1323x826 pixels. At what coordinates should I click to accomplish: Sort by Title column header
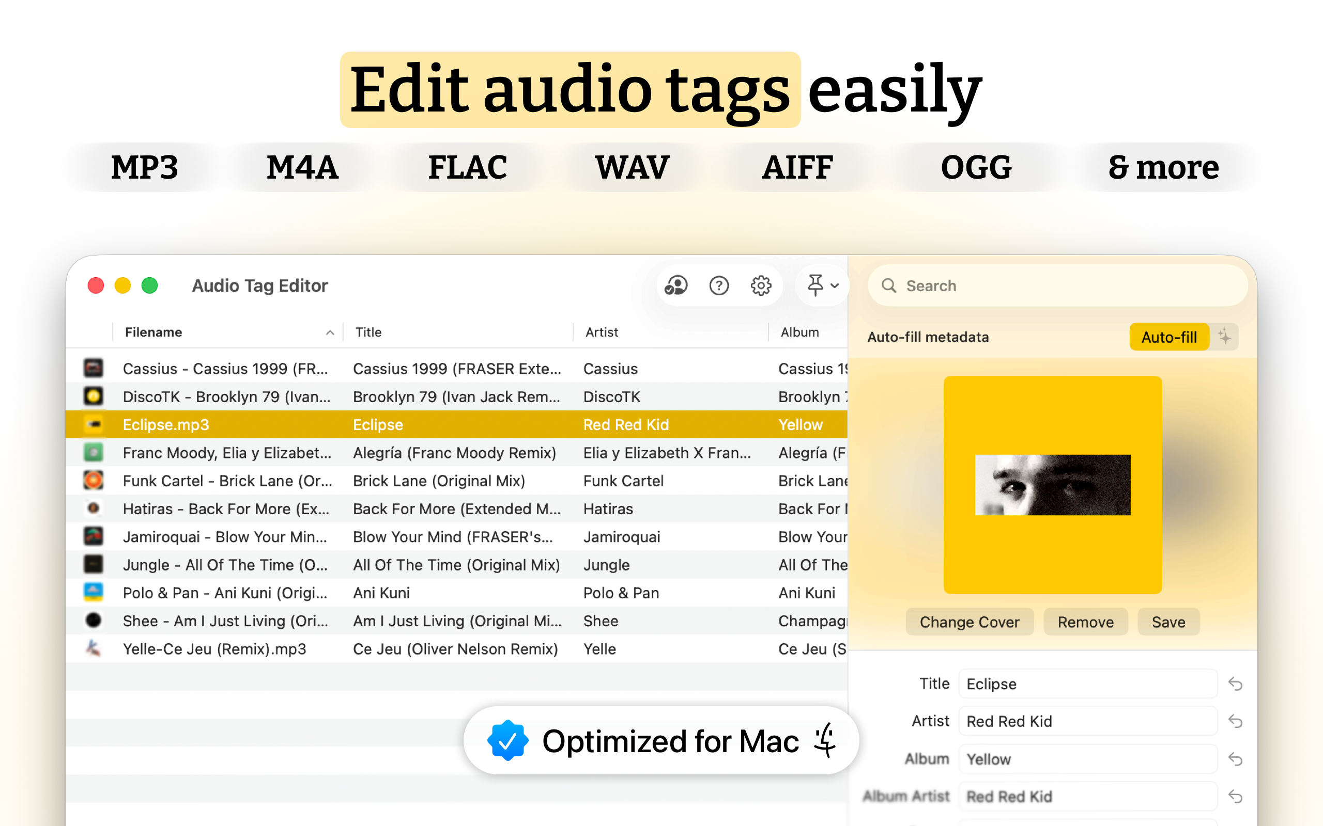point(458,332)
